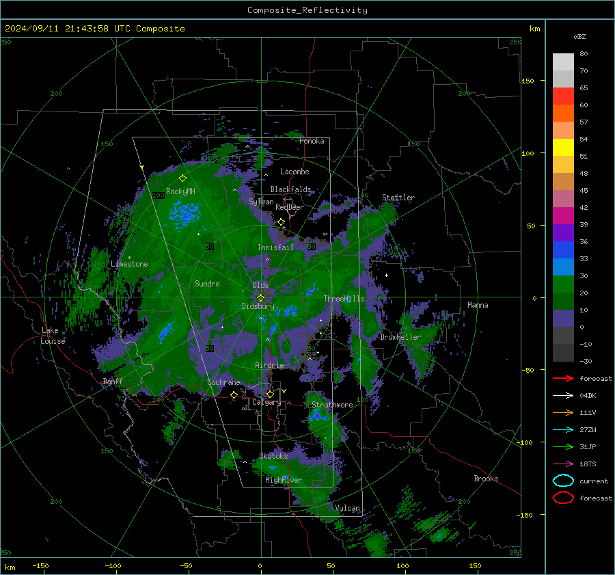The image size is (615, 575).
Task: Click the Hanna label
Action: click(478, 305)
